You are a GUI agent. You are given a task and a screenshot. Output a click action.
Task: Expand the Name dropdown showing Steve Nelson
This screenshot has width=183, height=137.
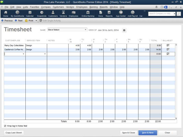point(85,30)
